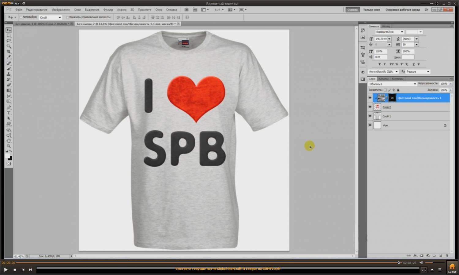This screenshot has width=459, height=275.
Task: Click the Основа workspace button
Action: click(352, 10)
